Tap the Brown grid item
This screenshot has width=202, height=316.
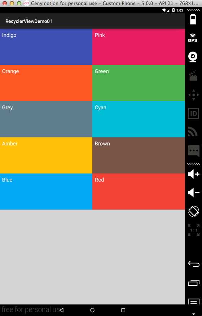point(139,155)
